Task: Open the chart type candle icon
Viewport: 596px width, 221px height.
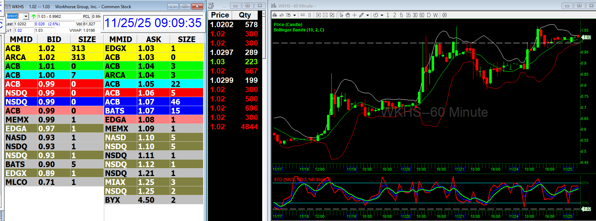Action: point(275,15)
